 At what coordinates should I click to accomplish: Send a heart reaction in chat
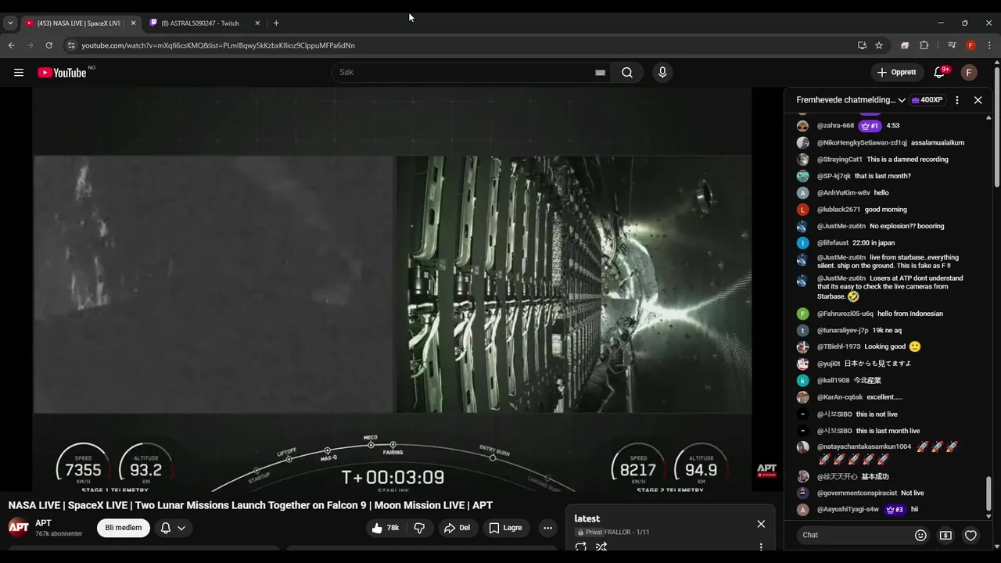tap(971, 536)
